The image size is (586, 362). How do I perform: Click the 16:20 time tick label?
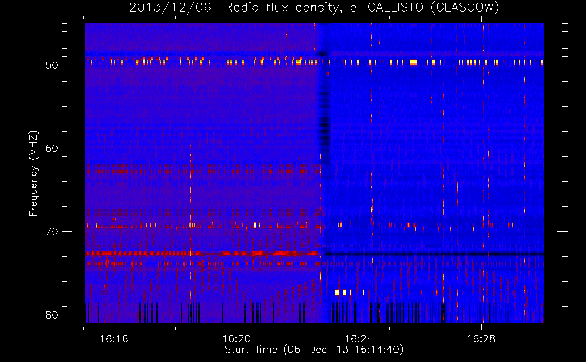(x=237, y=339)
